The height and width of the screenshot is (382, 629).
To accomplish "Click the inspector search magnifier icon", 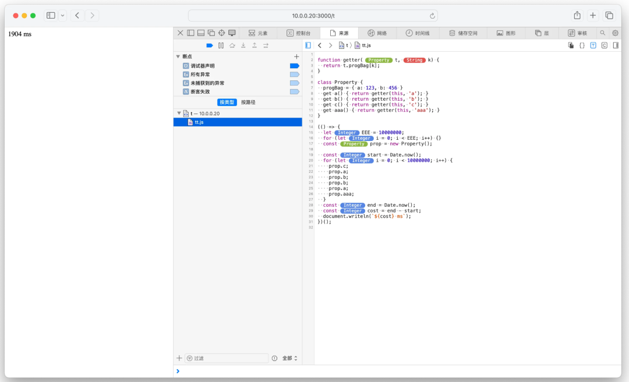I will click(603, 33).
